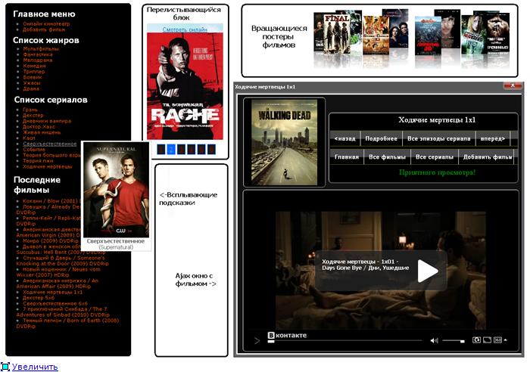Image resolution: width=530 pixels, height=372 pixels.
Task: Open the Комедия genre
Action: click(34, 66)
